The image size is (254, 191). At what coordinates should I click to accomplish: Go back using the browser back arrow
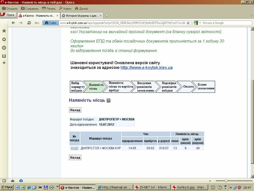(x=13, y=23)
